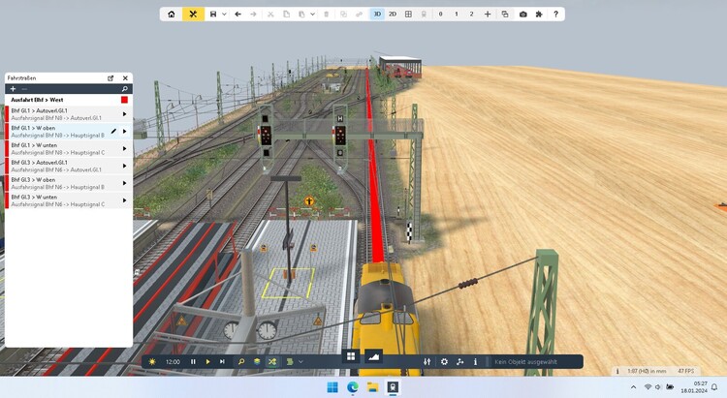
Task: Activate route arrow for Bhf Gl.3 > W unten
Action: pos(124,200)
